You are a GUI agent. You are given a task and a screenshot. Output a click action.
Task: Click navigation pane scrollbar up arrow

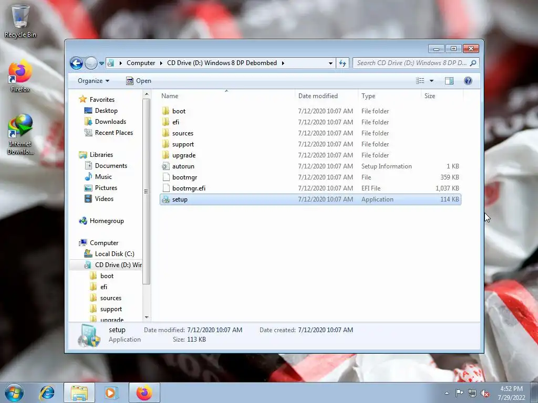[x=147, y=94]
